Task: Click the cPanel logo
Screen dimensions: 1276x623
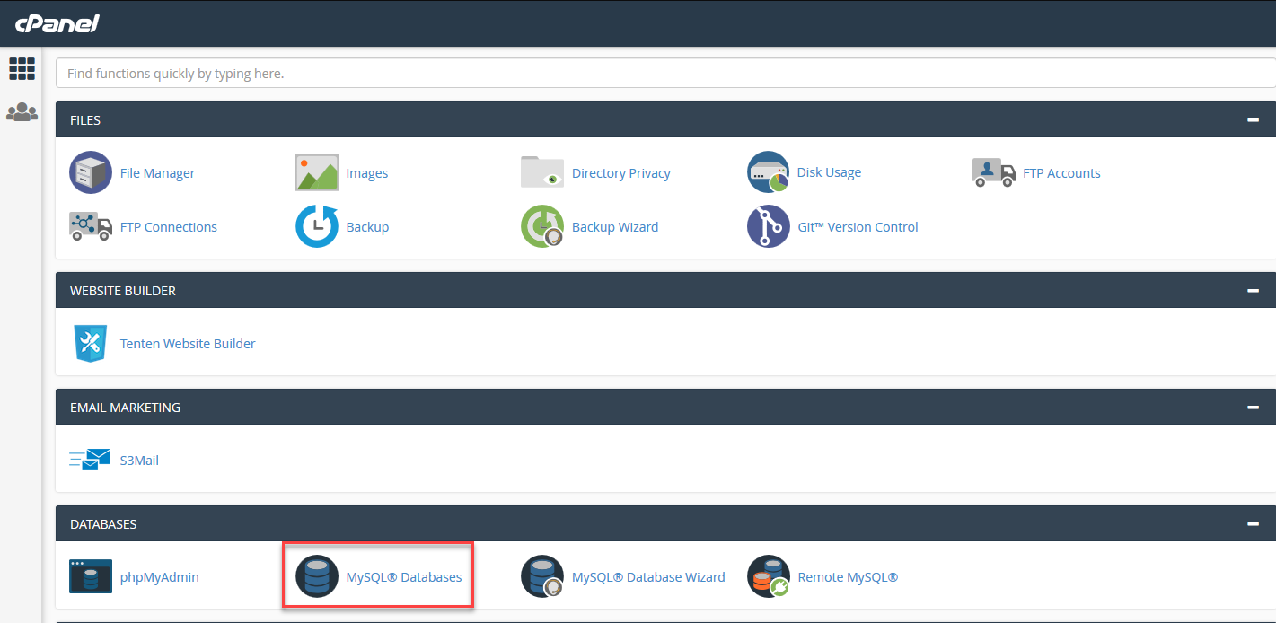Action: tap(57, 23)
